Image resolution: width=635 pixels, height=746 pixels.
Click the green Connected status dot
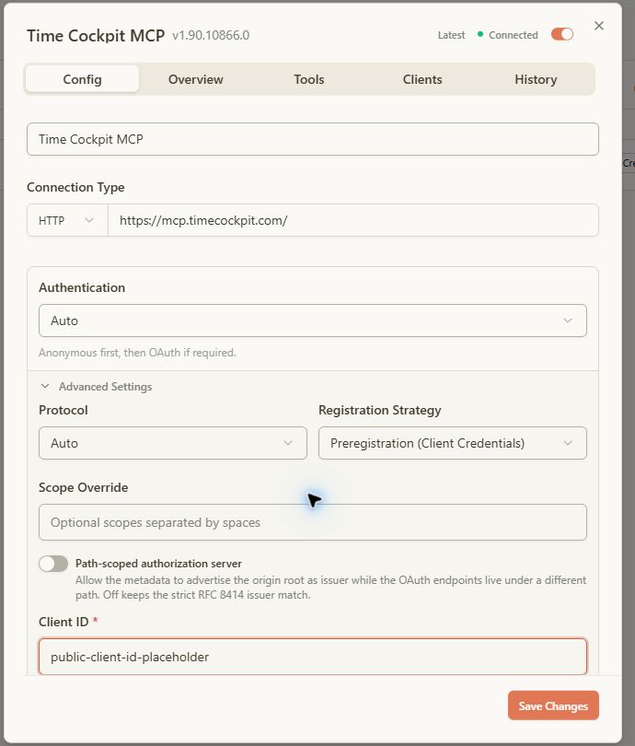click(480, 34)
